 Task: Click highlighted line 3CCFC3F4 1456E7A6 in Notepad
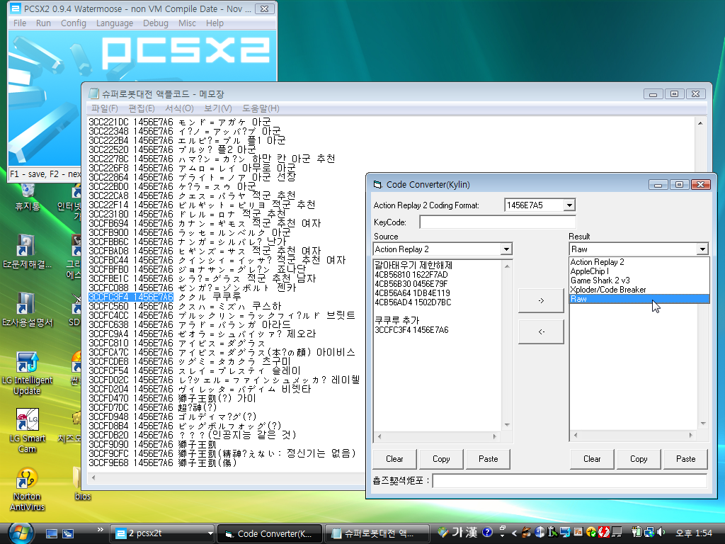131,297
